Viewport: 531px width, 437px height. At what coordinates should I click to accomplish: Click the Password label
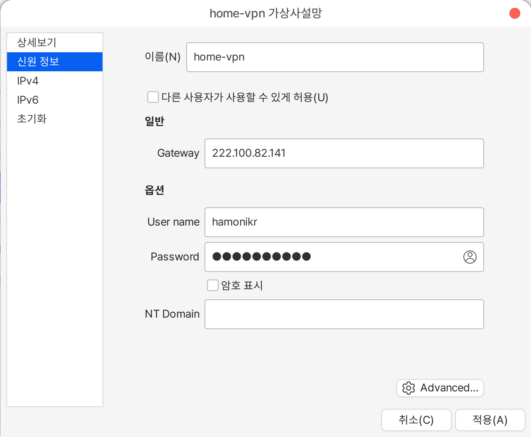(x=175, y=257)
